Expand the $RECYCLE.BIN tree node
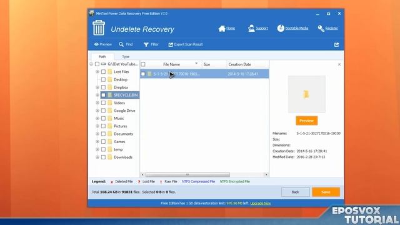The image size is (400, 225). pyautogui.click(x=97, y=95)
